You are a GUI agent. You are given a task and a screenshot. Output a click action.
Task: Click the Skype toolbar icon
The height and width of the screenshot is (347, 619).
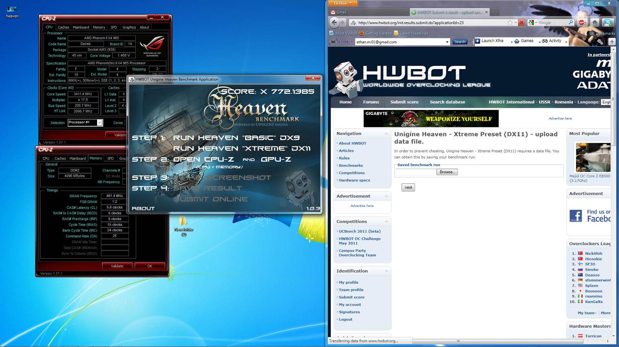click(608, 22)
